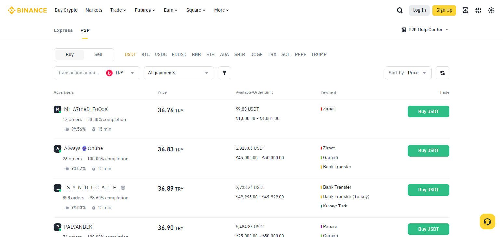Open advertiser PALVANBEK profile link

78,227
